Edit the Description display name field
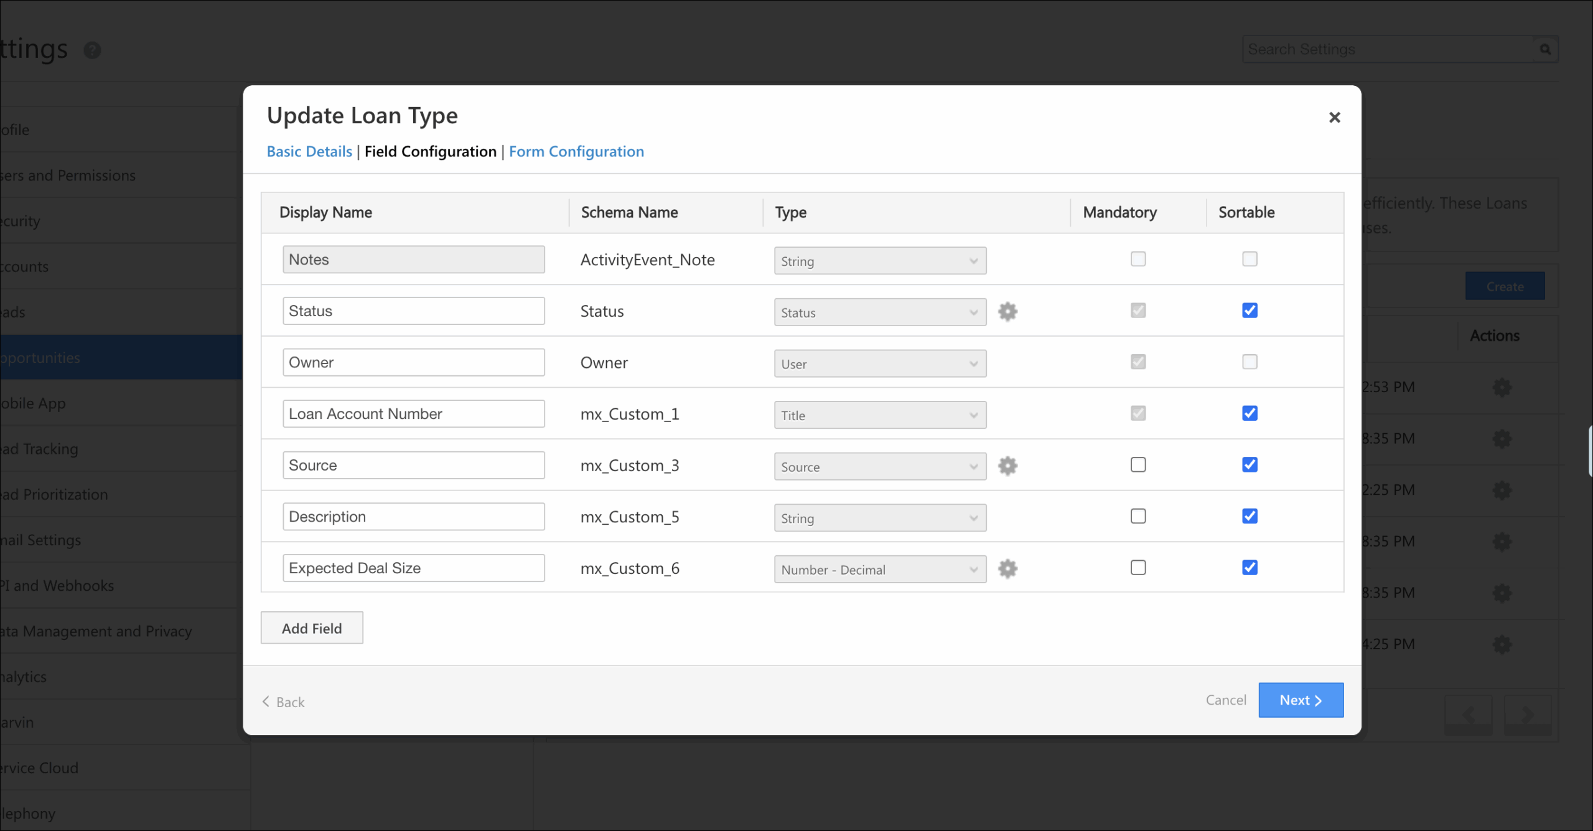Image resolution: width=1593 pixels, height=831 pixels. (414, 517)
